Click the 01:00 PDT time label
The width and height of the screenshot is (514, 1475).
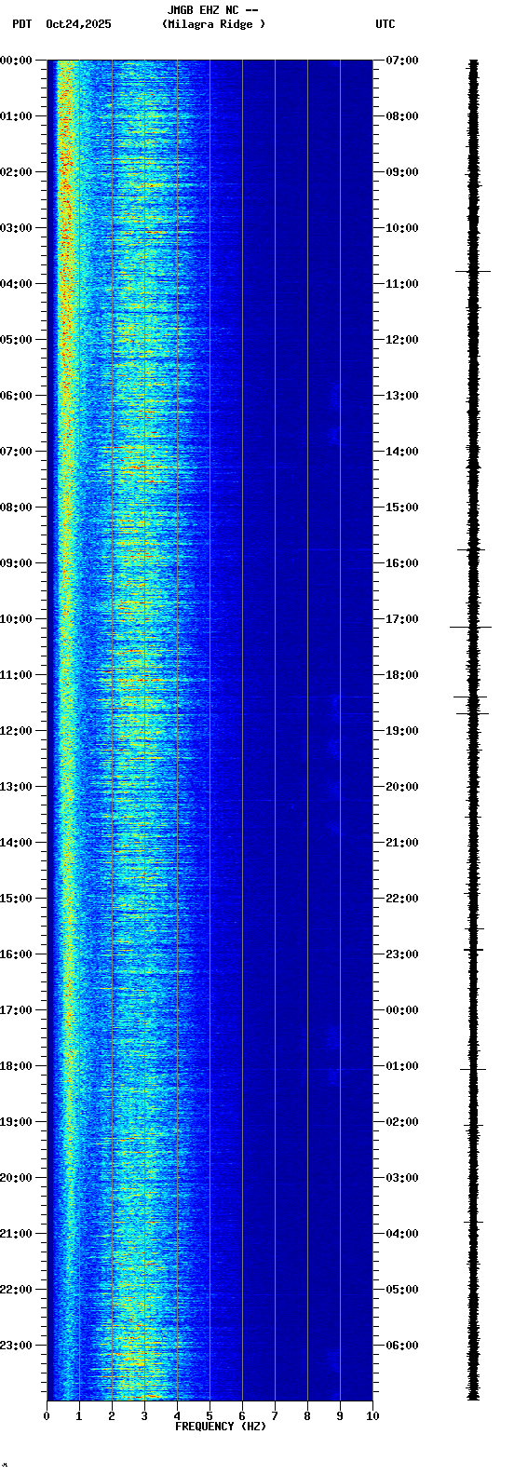click(16, 116)
